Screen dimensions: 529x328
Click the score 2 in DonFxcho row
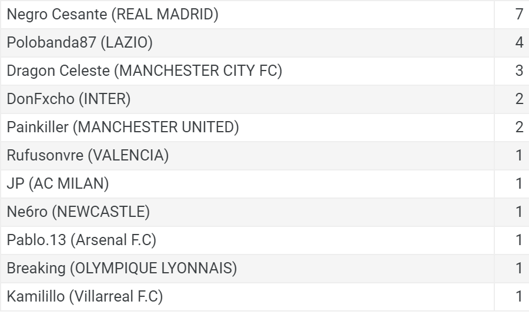[519, 99]
